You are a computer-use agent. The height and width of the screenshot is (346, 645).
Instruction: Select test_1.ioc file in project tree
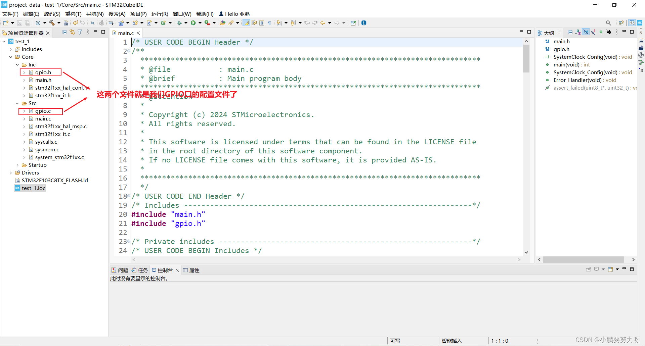point(30,188)
